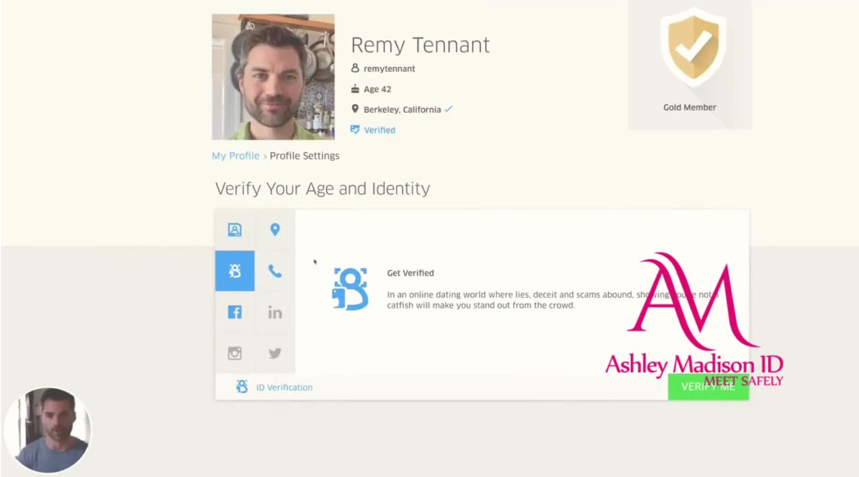Click the checkmark beside Berkeley, California
Image resolution: width=859 pixels, height=477 pixels.
(x=448, y=109)
